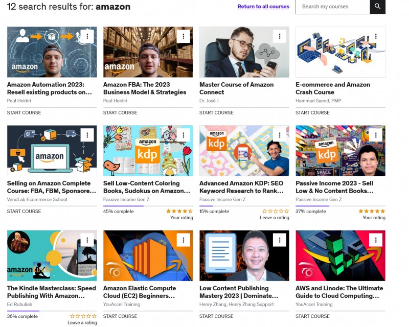Image resolution: width=409 pixels, height=327 pixels.
Task: Open options menu on Amazon Automation 2023 card
Action: 87,36
